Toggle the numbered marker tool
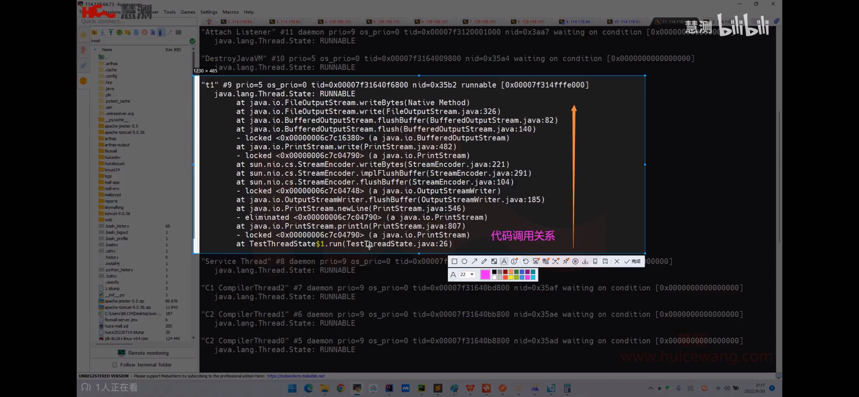 [514, 261]
